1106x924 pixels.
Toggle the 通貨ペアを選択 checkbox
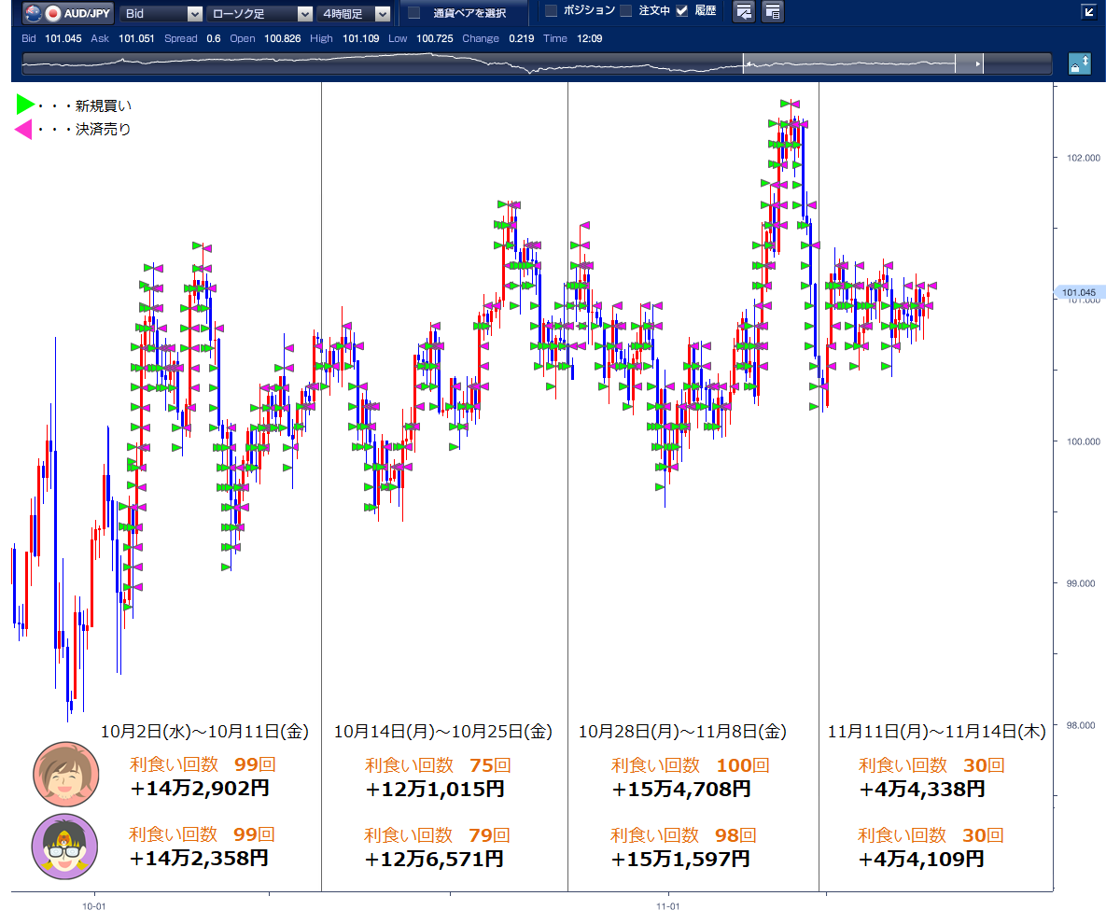point(414,13)
